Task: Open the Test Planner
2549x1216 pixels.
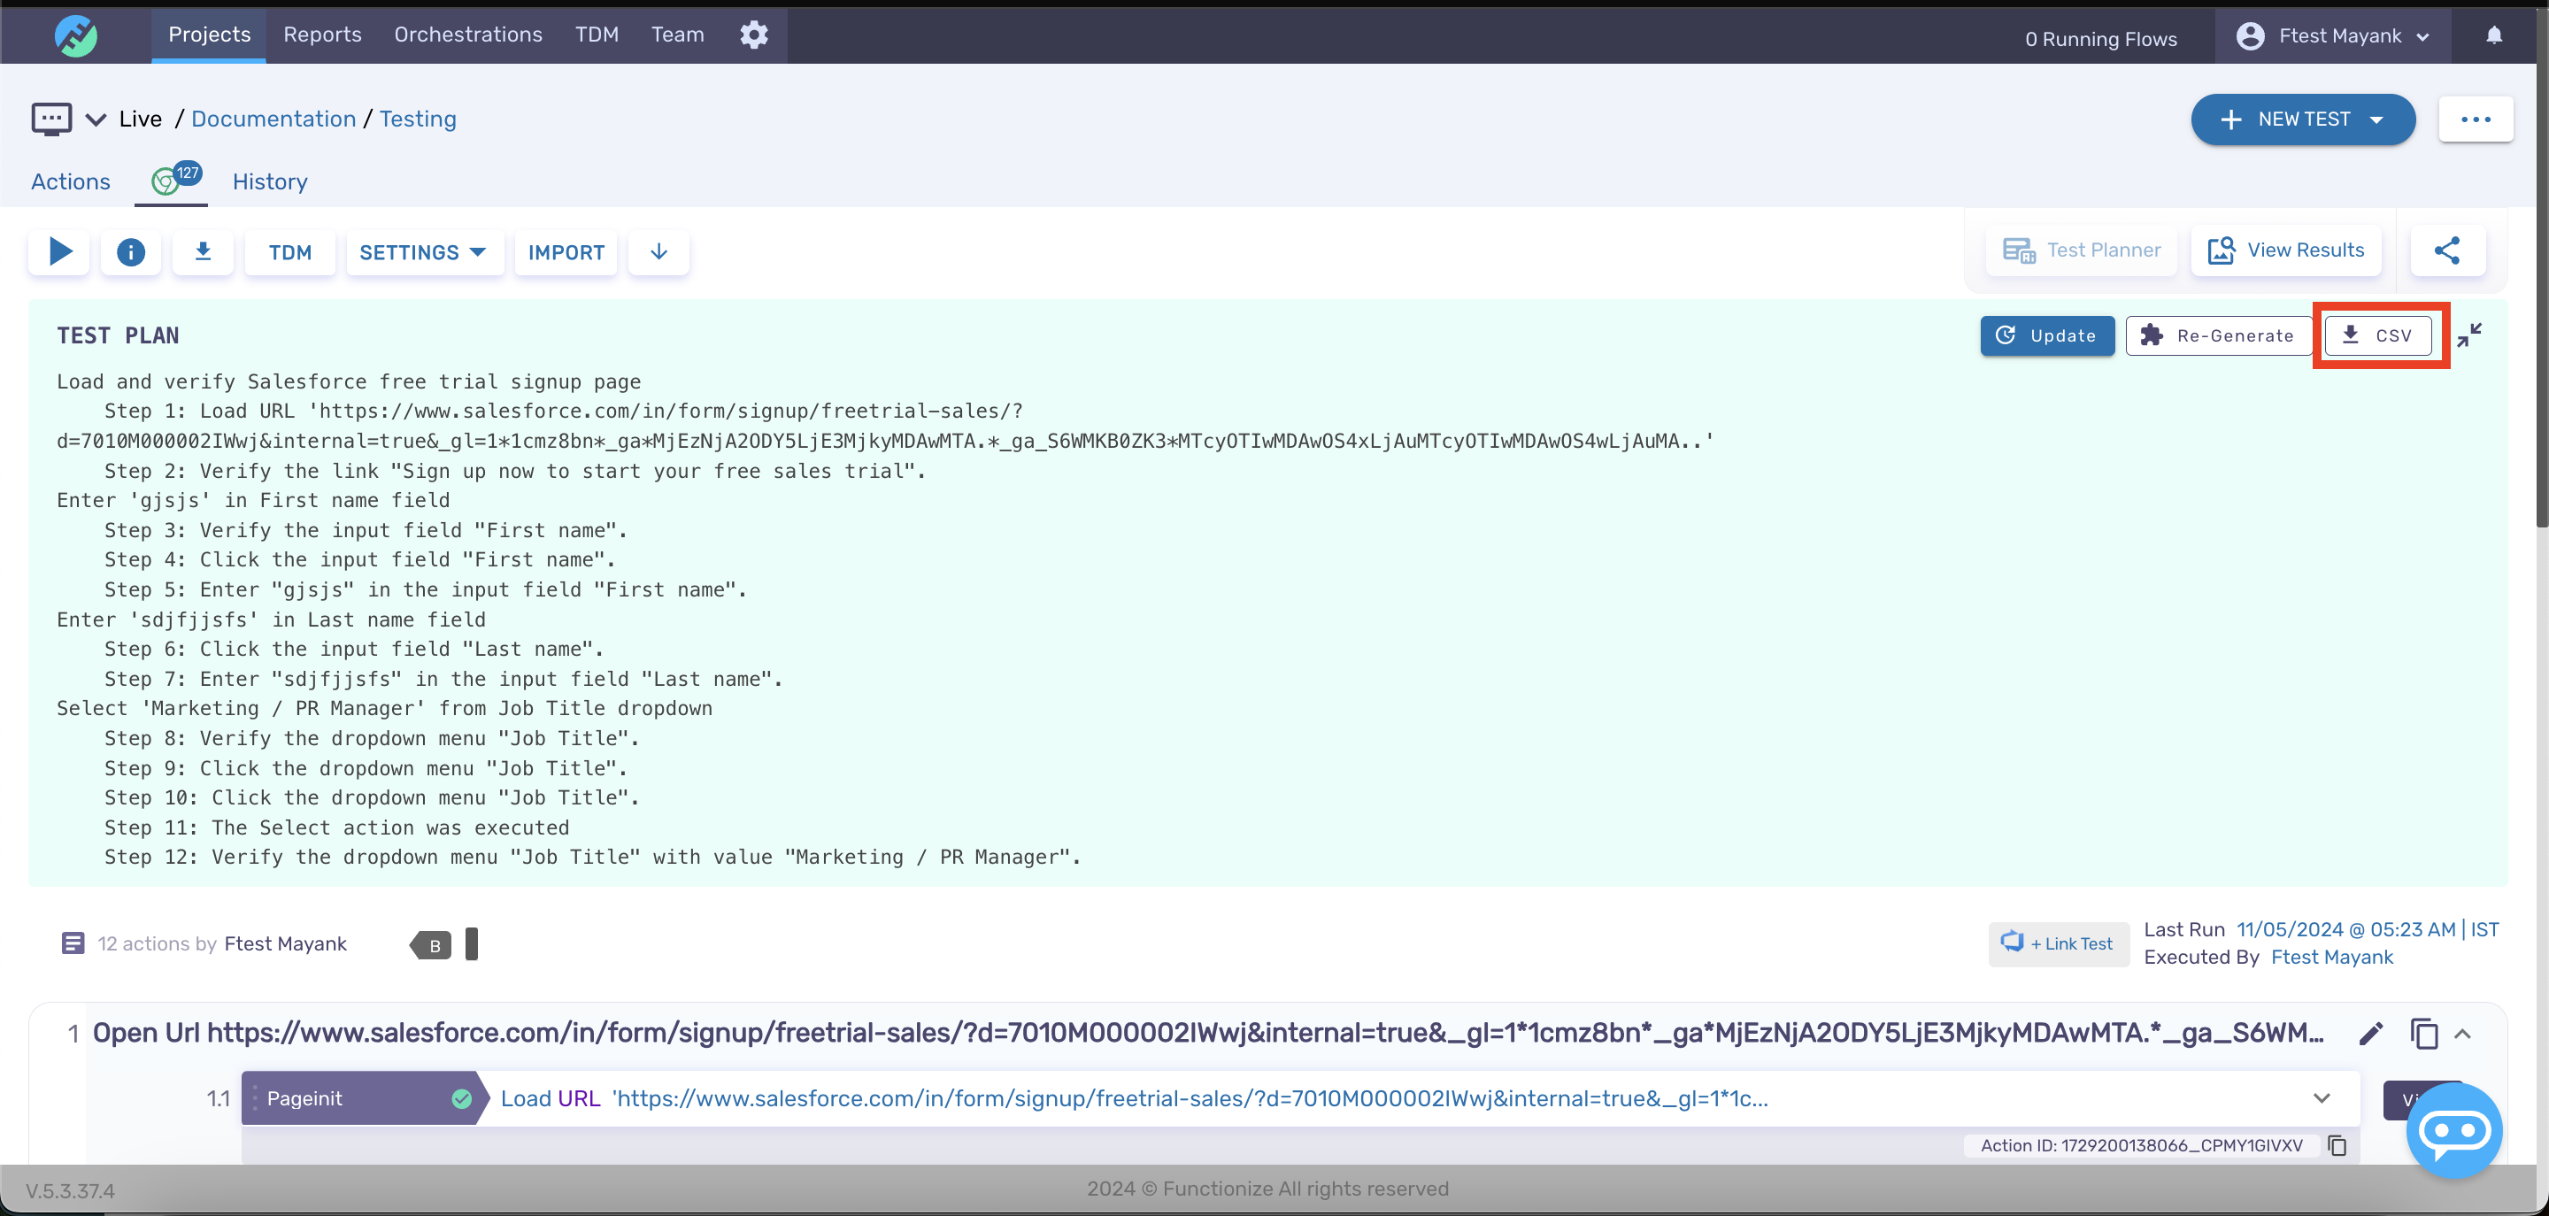Action: point(2081,250)
